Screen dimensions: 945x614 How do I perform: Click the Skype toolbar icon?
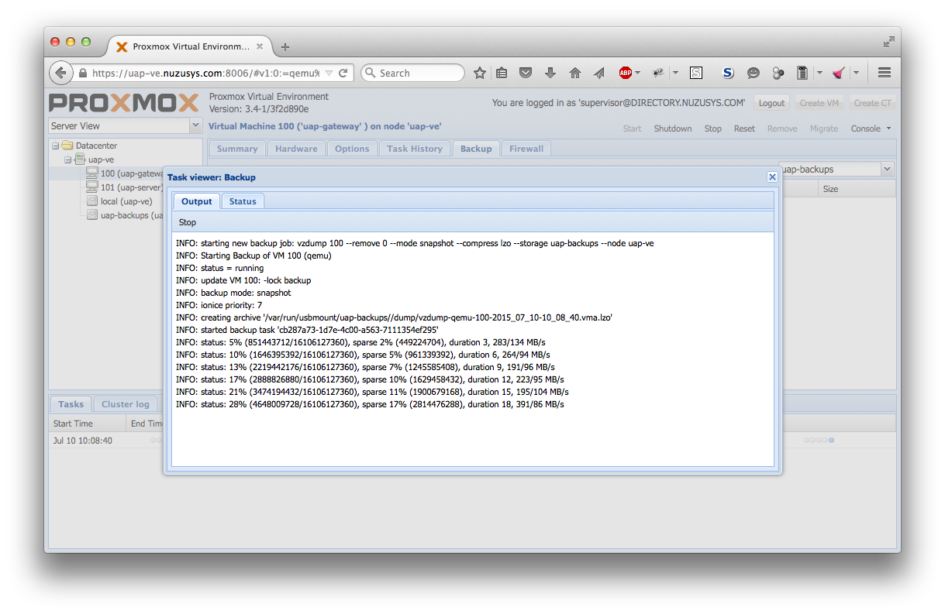728,72
